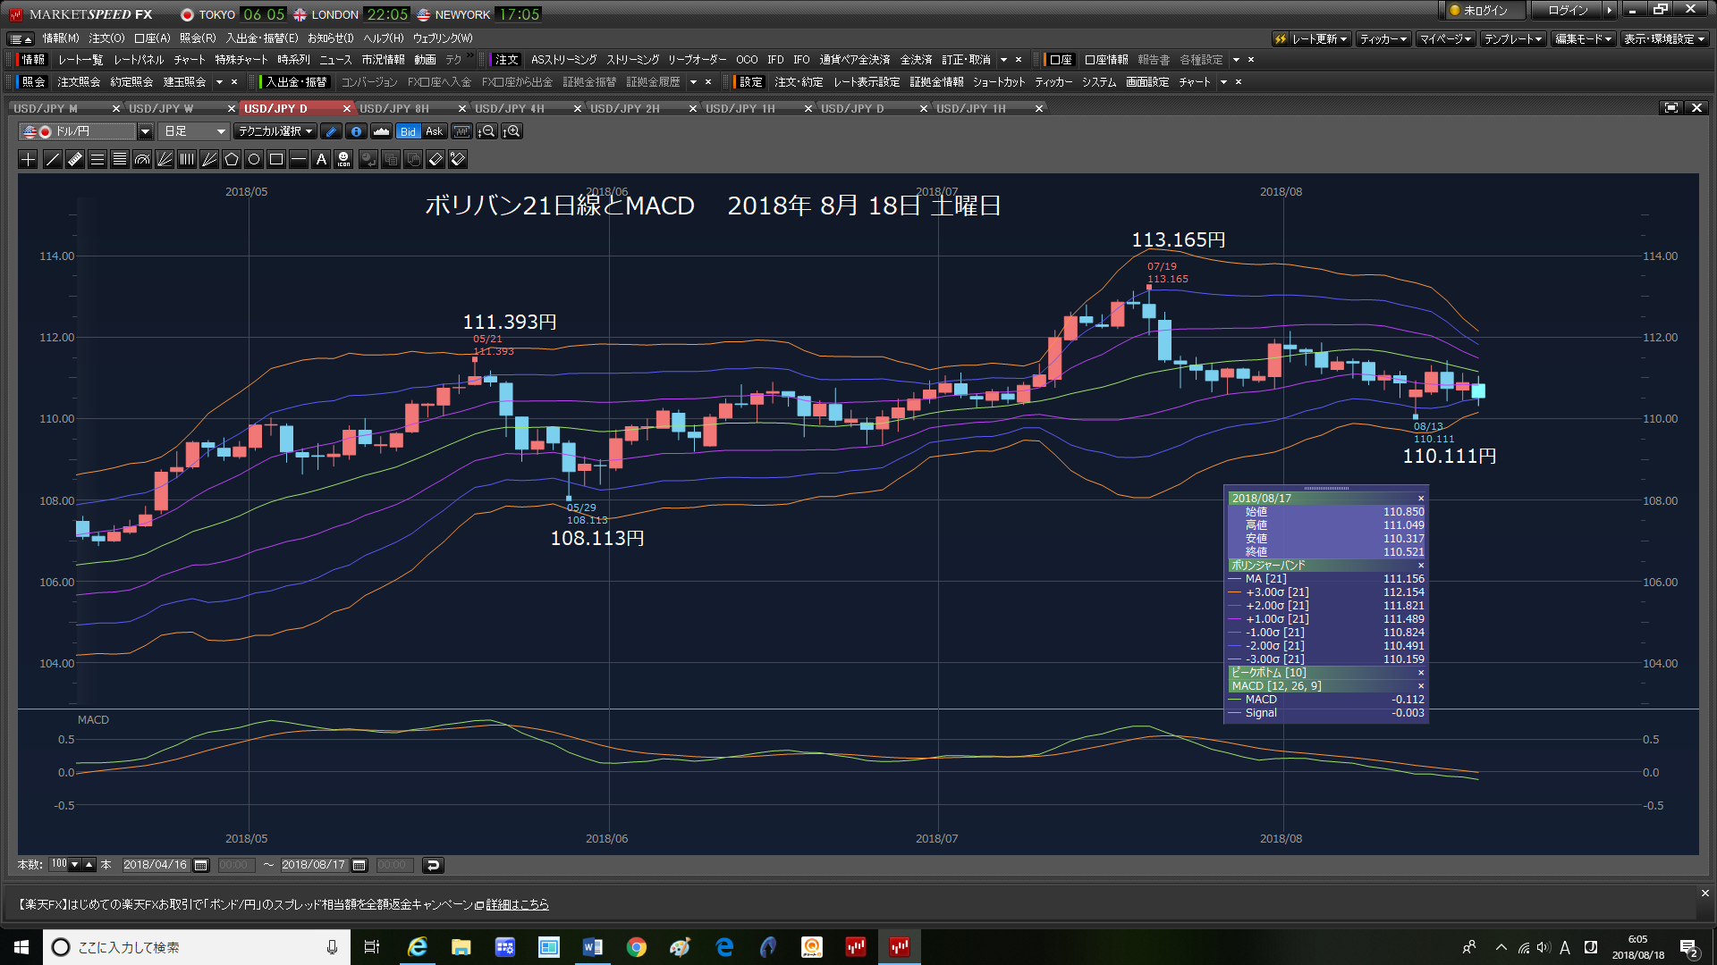The height and width of the screenshot is (965, 1717).
Task: Expand the マイページ dropdown
Action: 1445,38
